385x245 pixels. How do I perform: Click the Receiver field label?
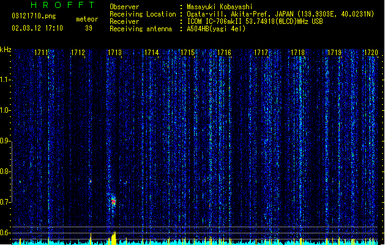pyautogui.click(x=124, y=21)
